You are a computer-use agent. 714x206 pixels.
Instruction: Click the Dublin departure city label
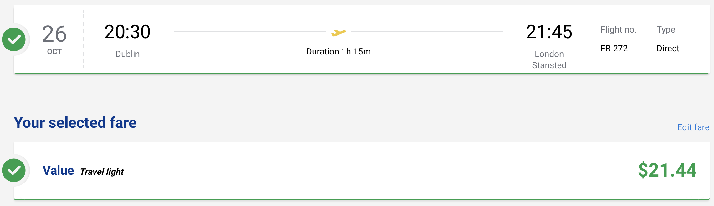coord(128,54)
